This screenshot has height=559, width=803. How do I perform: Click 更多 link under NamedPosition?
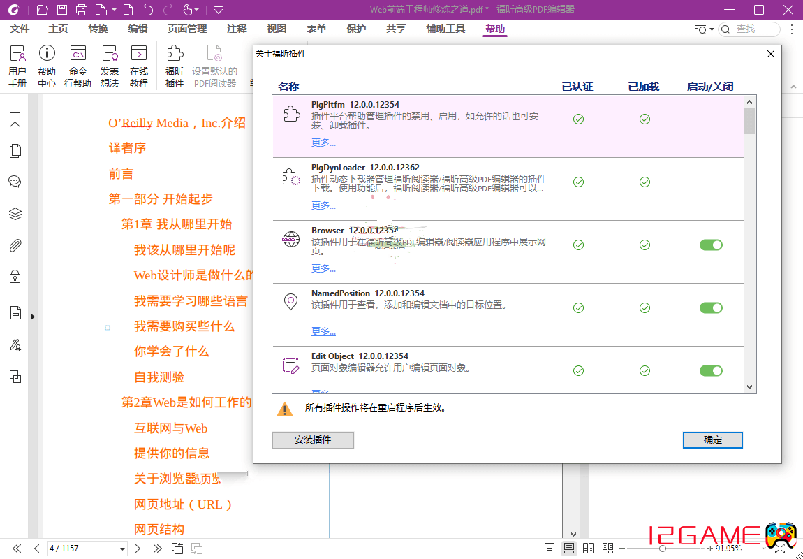click(x=324, y=331)
